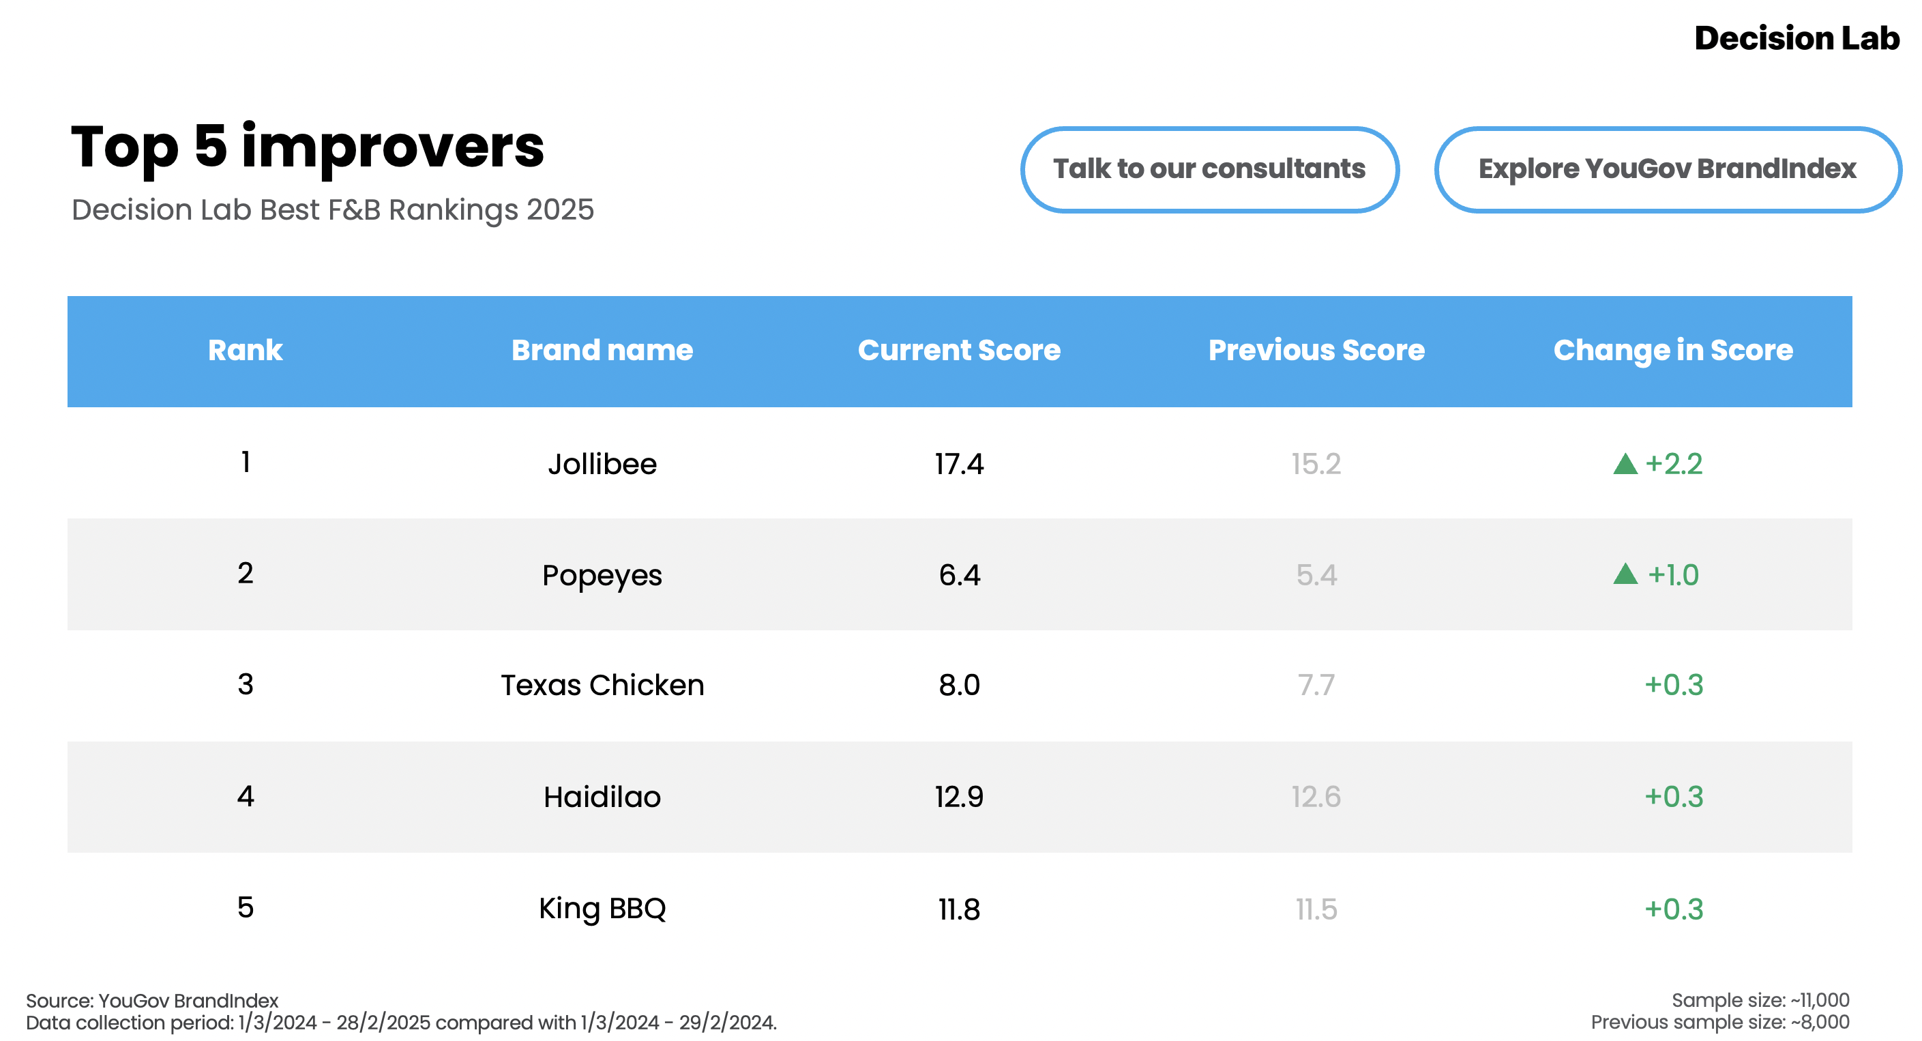Click King BBQ's +0.3 change value
This screenshot has height=1041, width=1922.
point(1674,909)
